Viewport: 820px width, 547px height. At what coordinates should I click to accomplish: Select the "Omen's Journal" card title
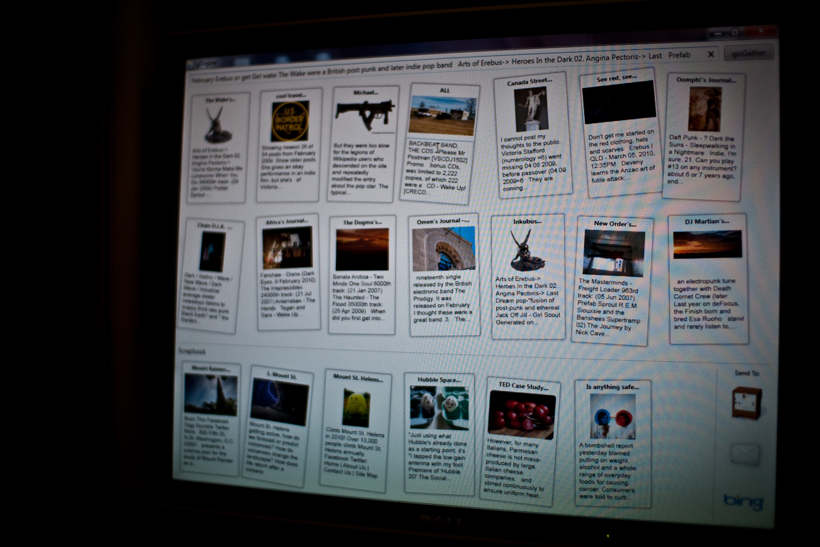[443, 221]
